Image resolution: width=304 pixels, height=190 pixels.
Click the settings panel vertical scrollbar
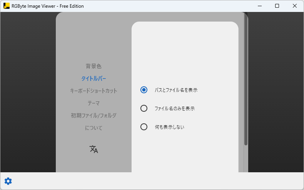pyautogui.click(x=246, y=79)
